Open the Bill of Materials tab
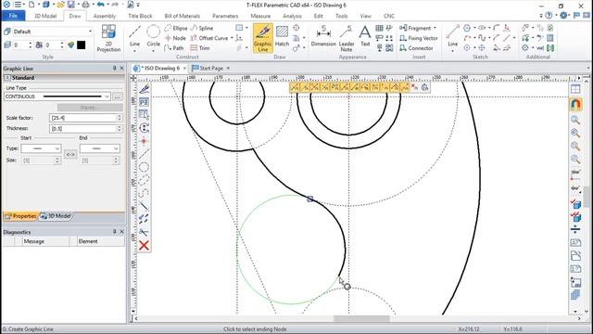 (183, 16)
